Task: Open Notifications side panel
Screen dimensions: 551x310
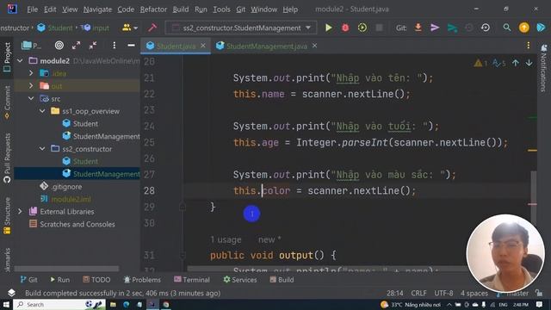Action: click(x=543, y=67)
